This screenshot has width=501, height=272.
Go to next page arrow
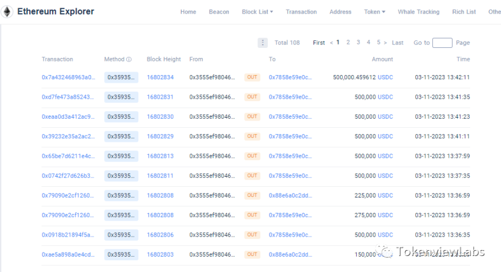385,43
